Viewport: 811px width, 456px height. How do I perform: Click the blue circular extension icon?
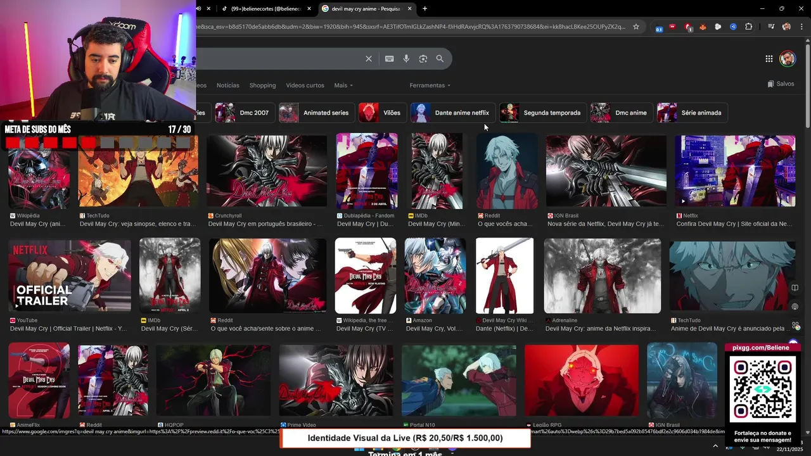coord(733,27)
